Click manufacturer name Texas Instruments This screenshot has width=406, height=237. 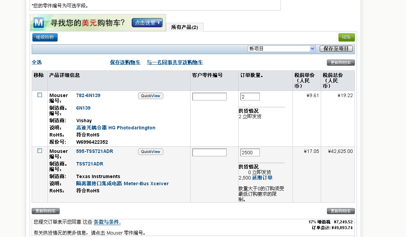click(98, 176)
